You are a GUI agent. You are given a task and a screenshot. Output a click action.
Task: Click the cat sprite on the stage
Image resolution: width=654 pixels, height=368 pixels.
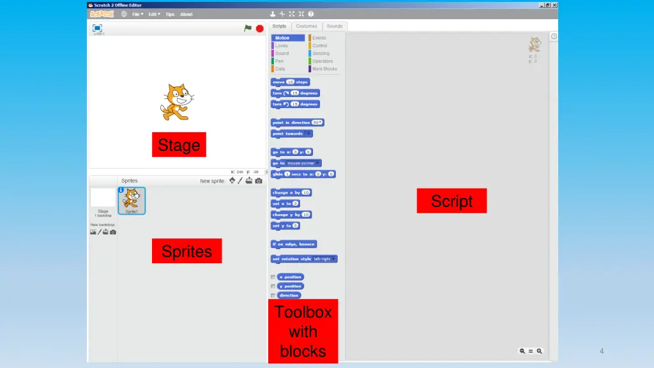click(x=177, y=102)
